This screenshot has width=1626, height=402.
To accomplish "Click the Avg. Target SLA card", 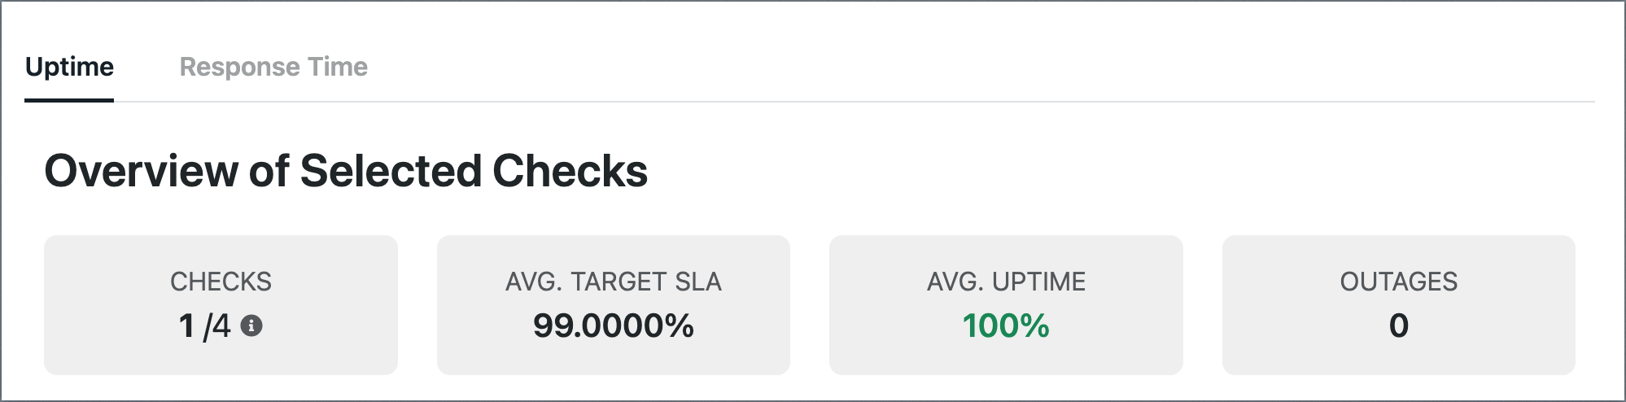I will pyautogui.click(x=614, y=305).
